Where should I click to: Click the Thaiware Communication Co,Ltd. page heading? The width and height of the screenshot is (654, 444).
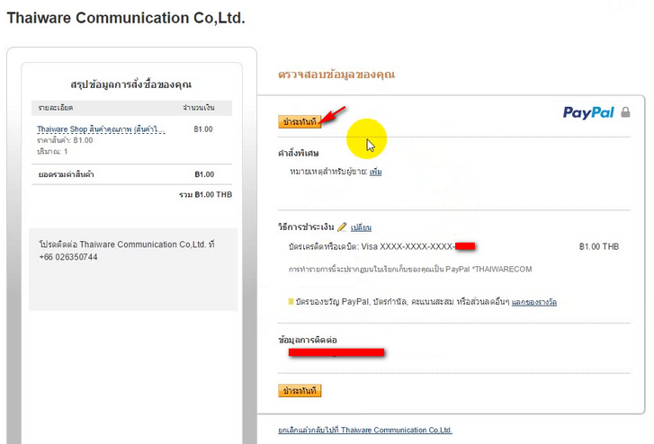125,17
